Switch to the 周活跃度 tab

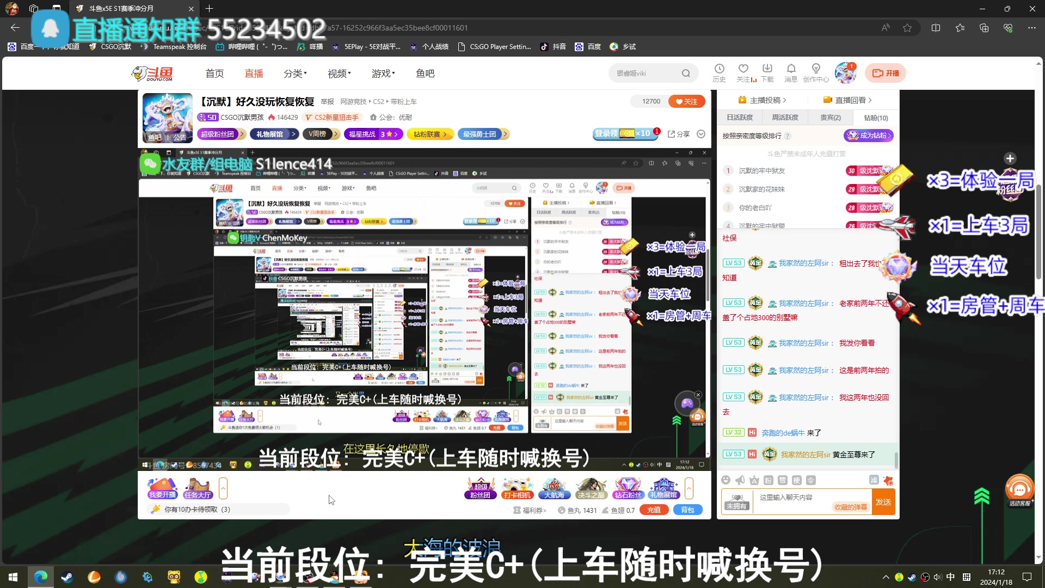point(785,118)
